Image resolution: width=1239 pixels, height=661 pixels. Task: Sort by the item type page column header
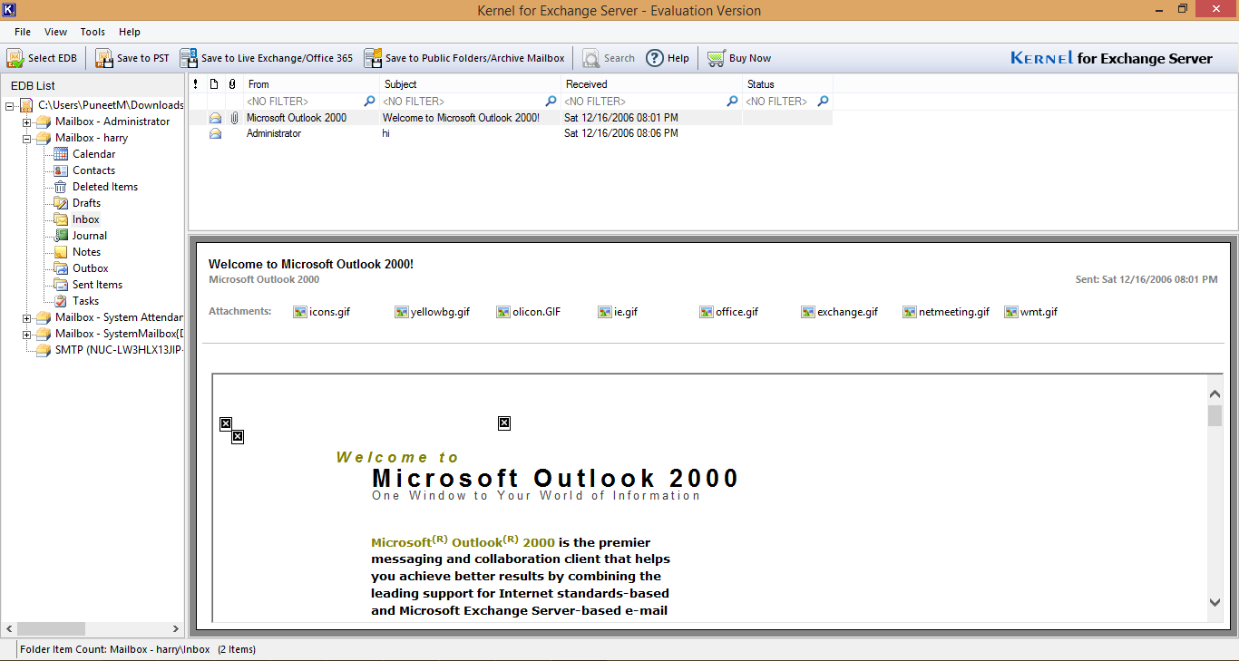tap(214, 84)
